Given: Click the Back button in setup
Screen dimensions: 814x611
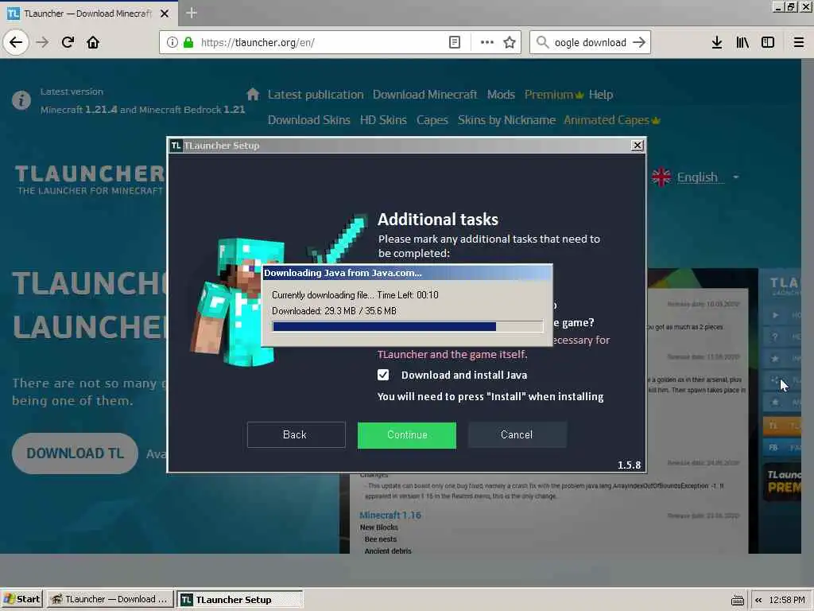Looking at the screenshot, I should (296, 434).
